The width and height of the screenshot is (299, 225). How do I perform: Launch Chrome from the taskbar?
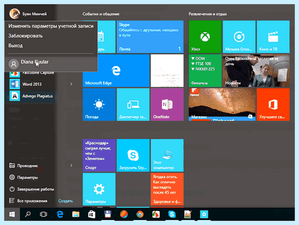(x=140, y=215)
